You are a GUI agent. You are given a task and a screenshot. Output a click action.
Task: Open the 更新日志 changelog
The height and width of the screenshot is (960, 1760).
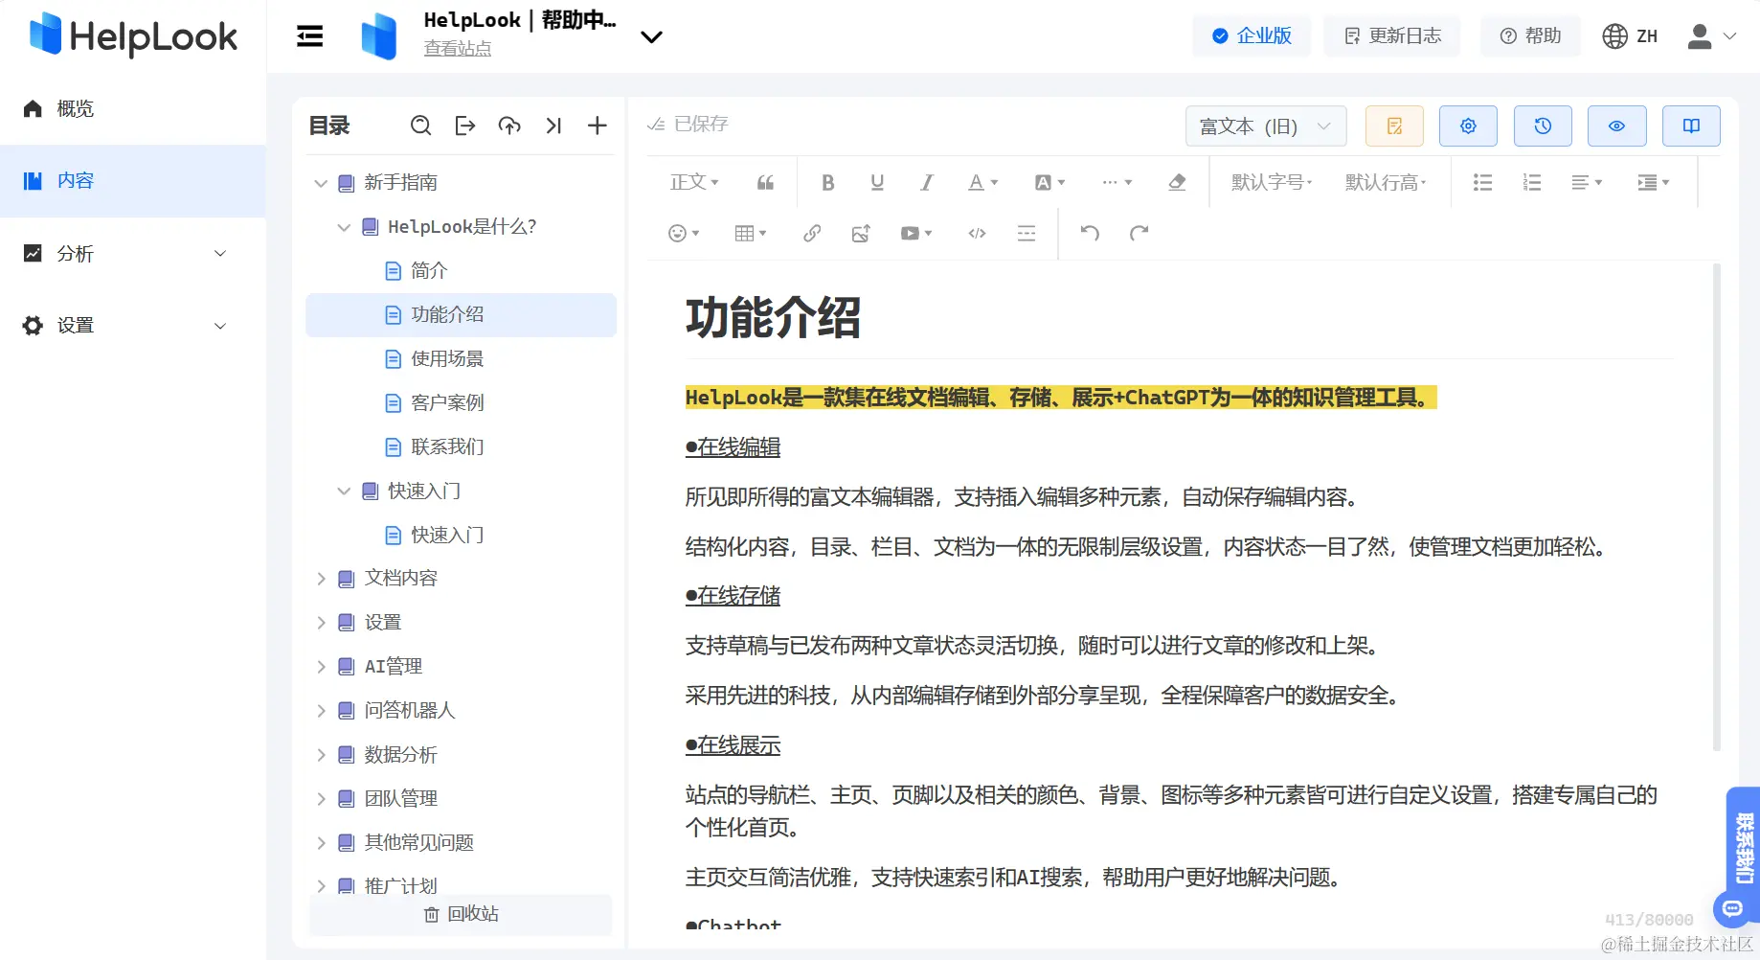coord(1392,36)
